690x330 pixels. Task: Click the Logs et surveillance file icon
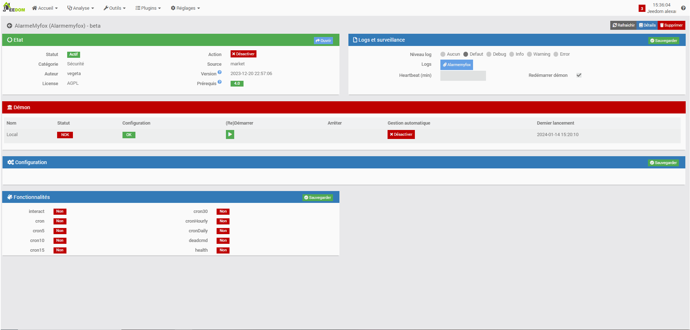click(355, 40)
